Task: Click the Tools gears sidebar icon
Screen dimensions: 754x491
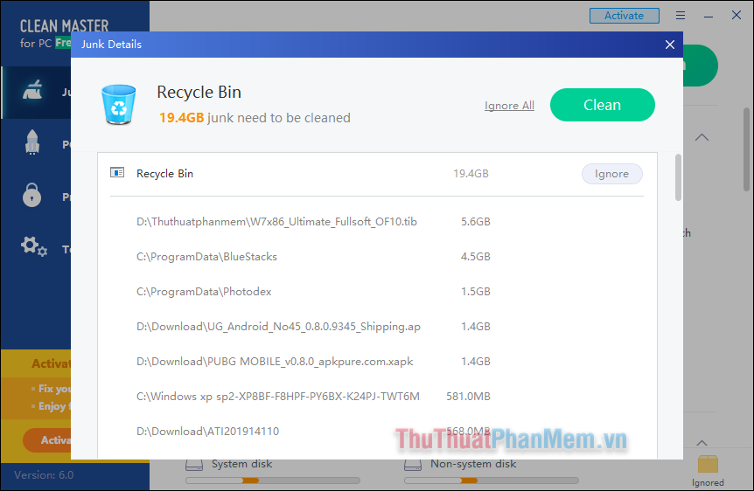Action: pos(33,246)
